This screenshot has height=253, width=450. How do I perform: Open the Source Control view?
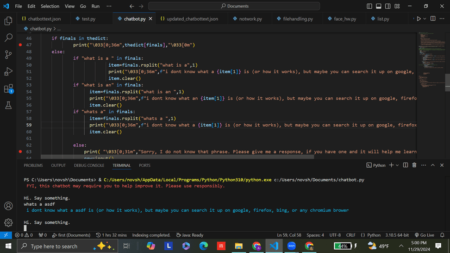(8, 55)
